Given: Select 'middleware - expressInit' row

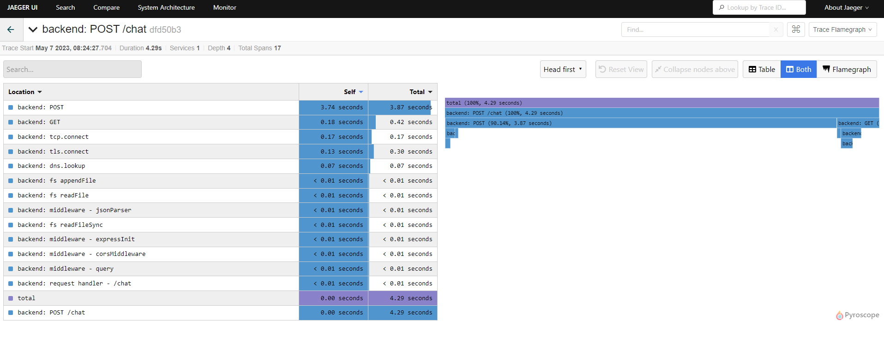Looking at the screenshot, I should click(x=220, y=239).
